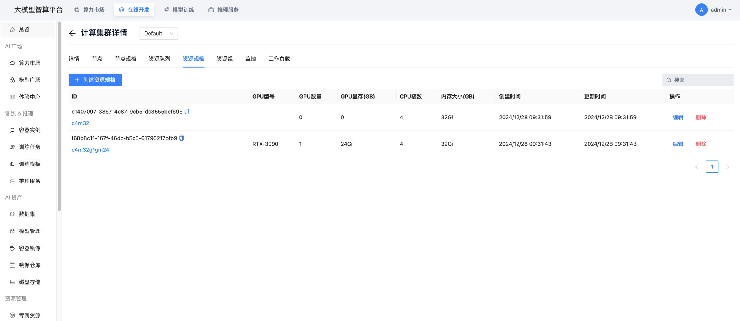Open the Default cluster dropdown
The image size is (740, 321).
pos(159,34)
